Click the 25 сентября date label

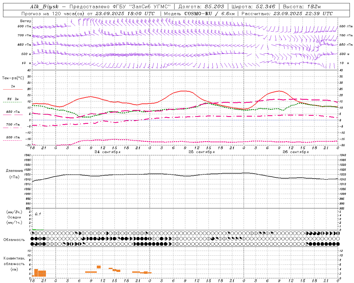[202, 152]
